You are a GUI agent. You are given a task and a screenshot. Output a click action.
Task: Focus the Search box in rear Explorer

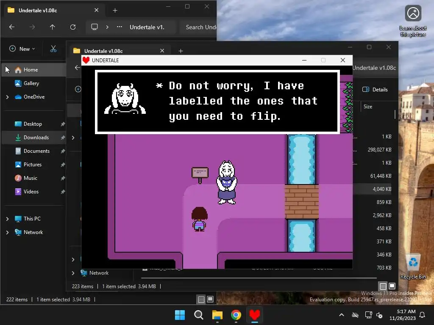[198, 27]
